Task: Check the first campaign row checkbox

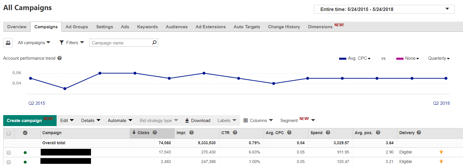Action: [9, 152]
